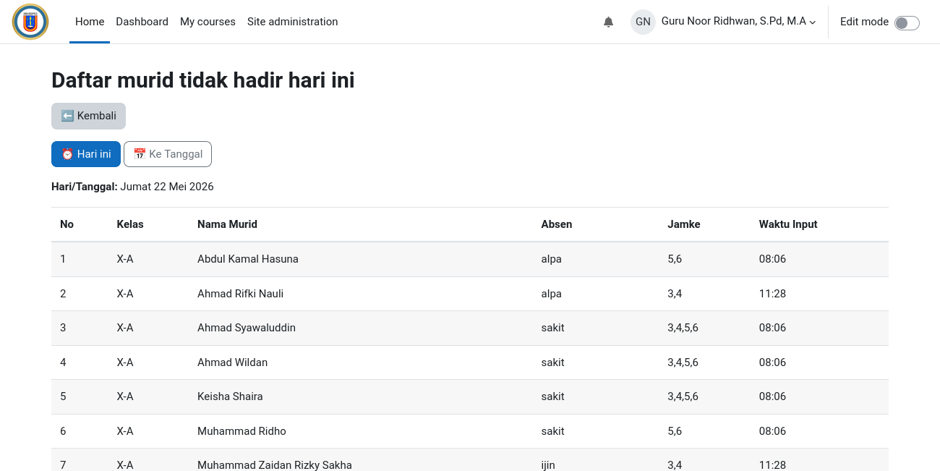Screen dimensions: 940x471
Task: Click the Keisha Shaira name cell
Action: [x=230, y=396]
